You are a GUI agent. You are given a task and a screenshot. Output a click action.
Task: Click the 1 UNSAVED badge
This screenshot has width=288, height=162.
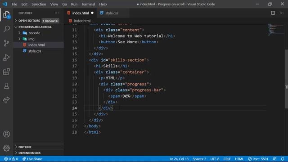[x=50, y=21]
